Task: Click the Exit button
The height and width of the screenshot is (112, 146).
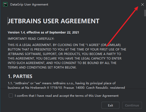Action: (110, 105)
